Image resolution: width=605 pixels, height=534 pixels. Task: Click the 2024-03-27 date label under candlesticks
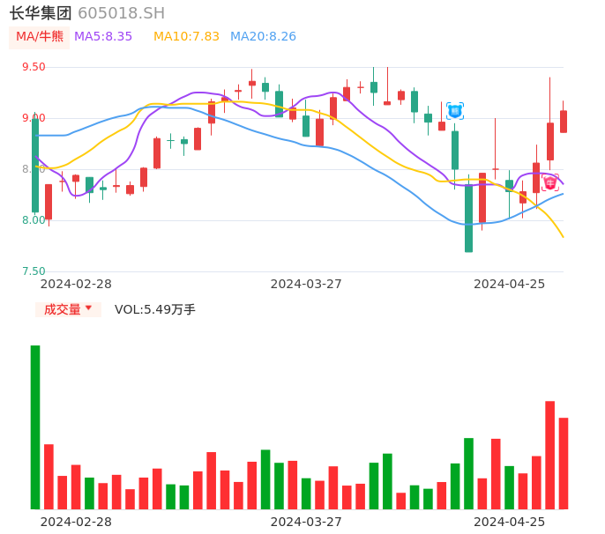click(x=306, y=284)
